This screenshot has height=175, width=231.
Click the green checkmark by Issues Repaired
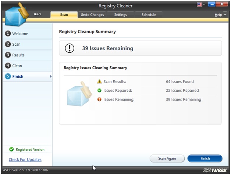(99, 90)
